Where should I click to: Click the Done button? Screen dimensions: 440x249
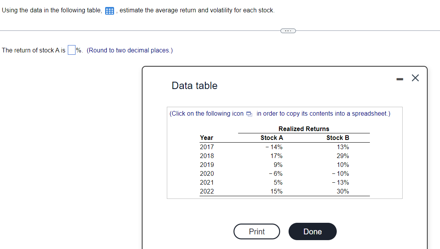tap(312, 231)
